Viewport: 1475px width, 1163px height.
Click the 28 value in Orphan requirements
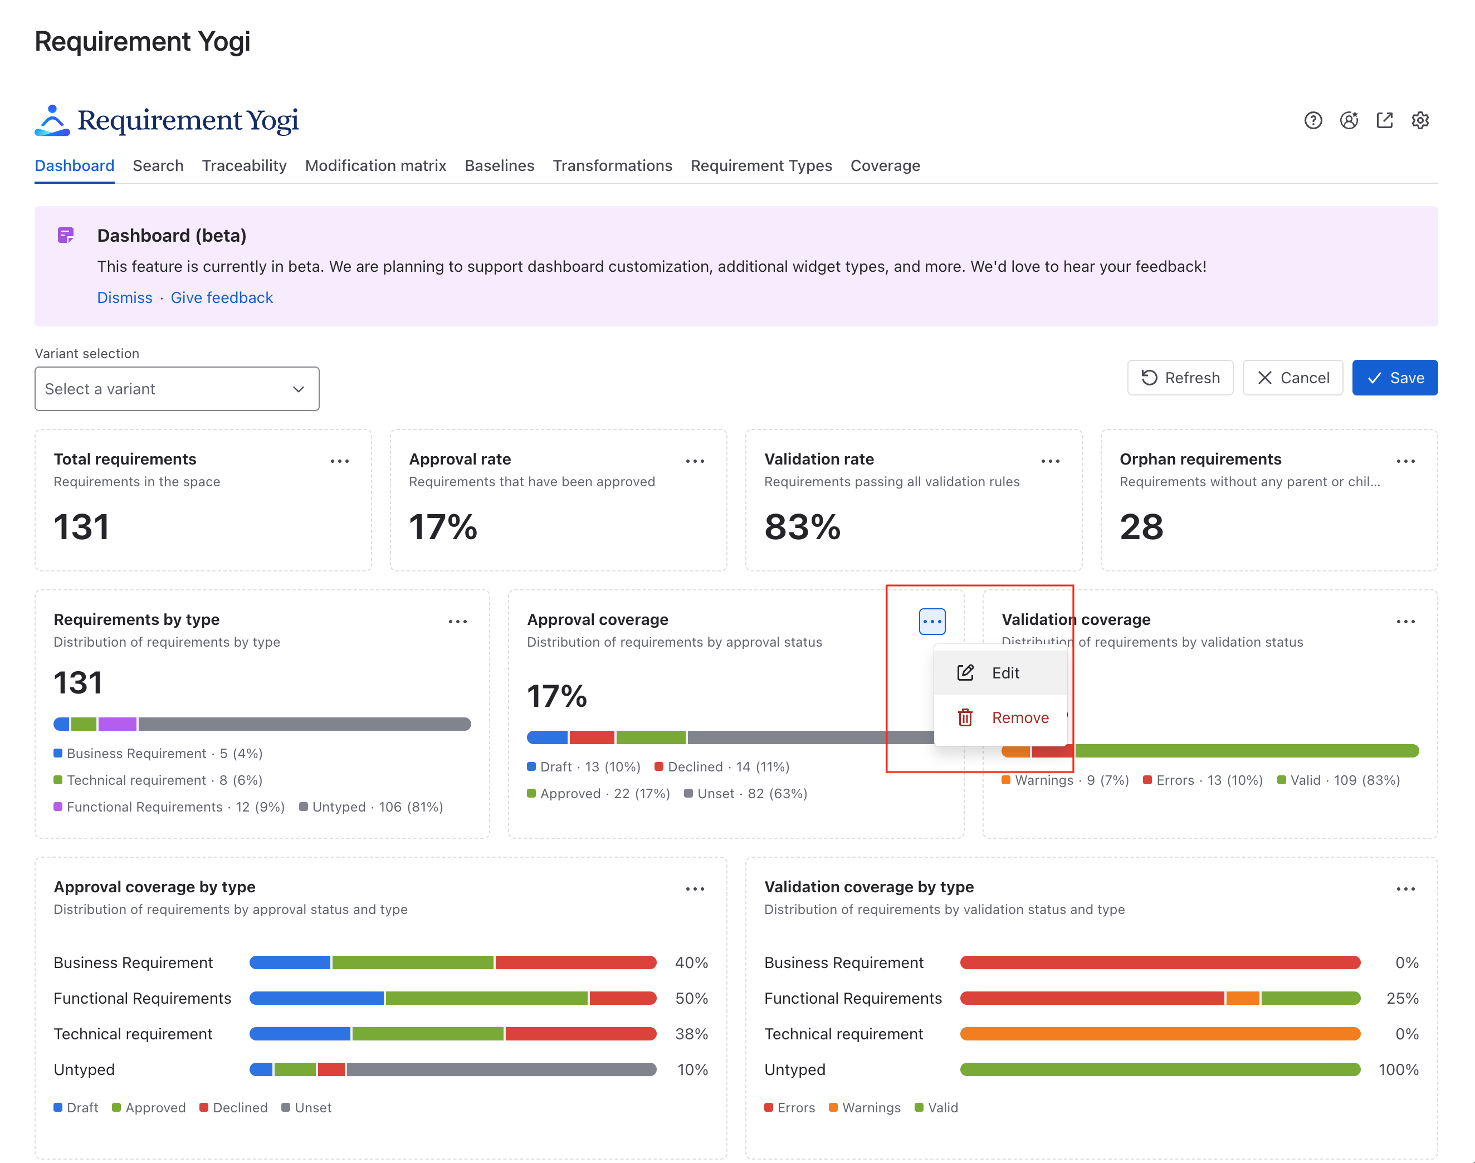click(x=1141, y=527)
